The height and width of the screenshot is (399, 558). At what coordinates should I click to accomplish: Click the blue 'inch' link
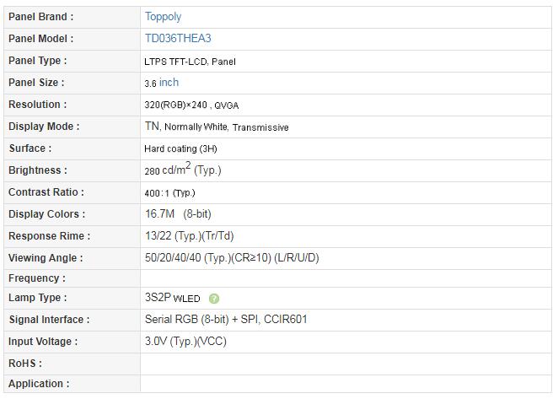(x=169, y=83)
